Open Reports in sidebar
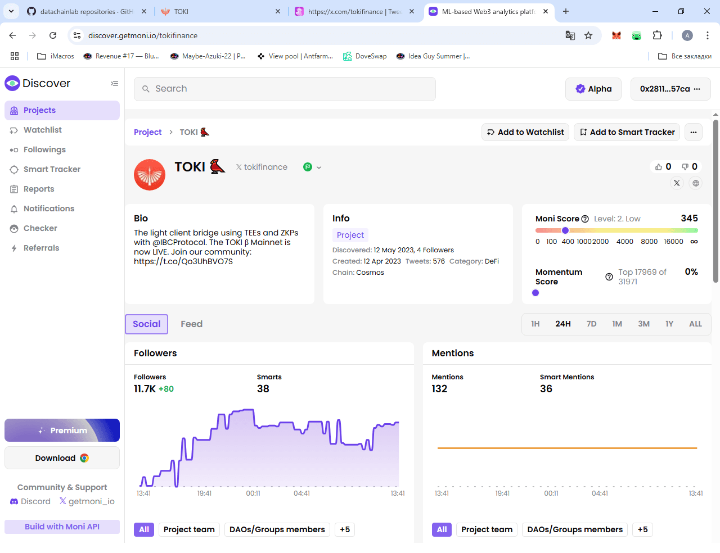Screen dimensions: 720x553 pos(62,189)
